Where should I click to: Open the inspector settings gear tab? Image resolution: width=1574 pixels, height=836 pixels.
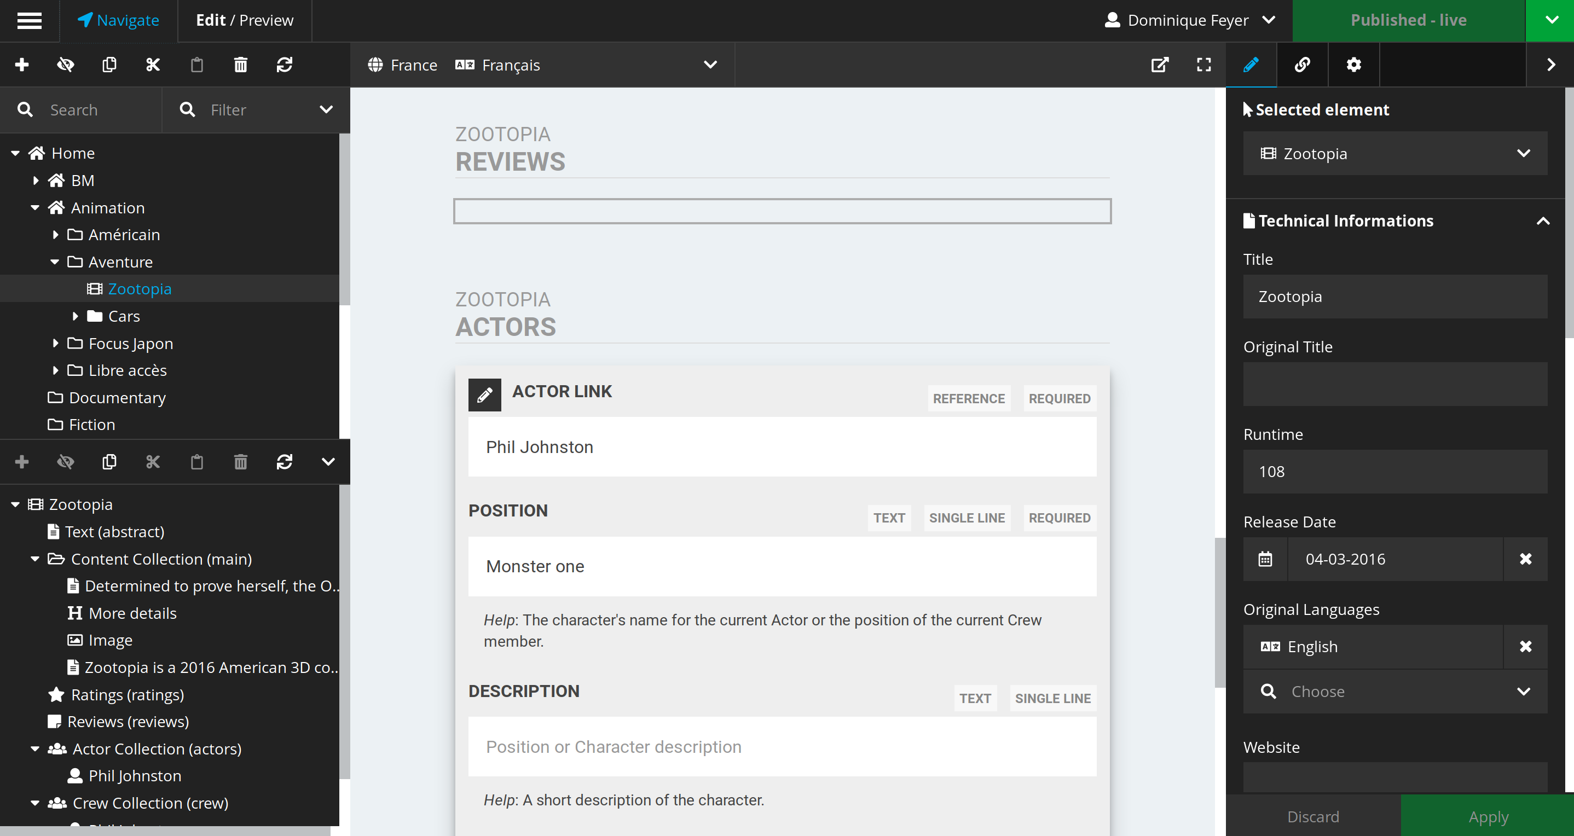tap(1353, 65)
